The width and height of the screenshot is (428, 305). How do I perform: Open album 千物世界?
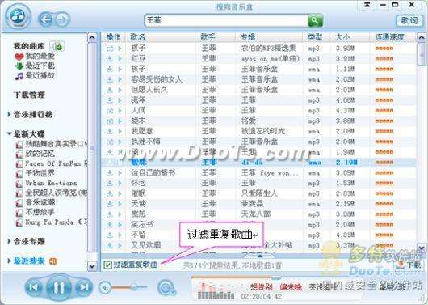(36, 173)
